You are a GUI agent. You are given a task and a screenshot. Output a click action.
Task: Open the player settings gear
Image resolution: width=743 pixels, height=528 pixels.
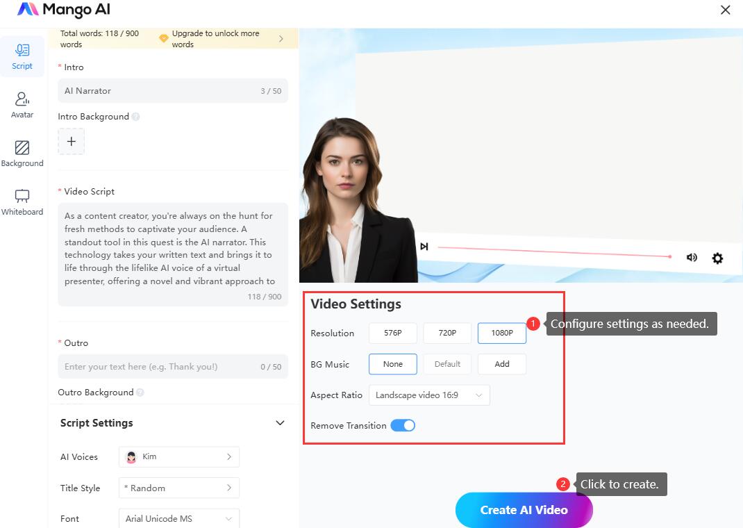pyautogui.click(x=717, y=258)
